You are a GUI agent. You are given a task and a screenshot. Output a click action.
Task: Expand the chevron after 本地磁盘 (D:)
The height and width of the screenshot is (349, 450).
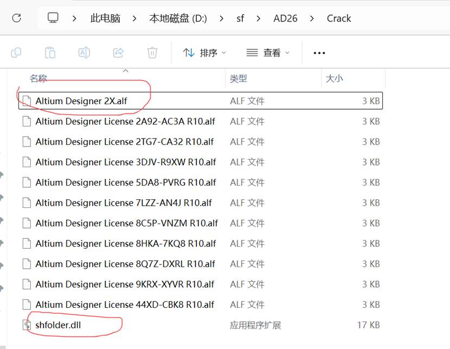tap(221, 18)
